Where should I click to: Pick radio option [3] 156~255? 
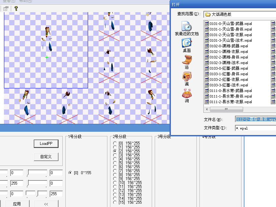pos(115,155)
